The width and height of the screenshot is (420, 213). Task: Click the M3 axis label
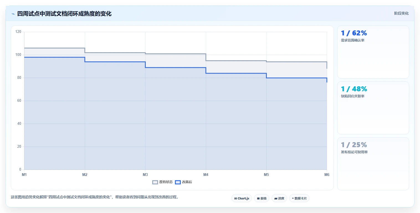[145, 175]
